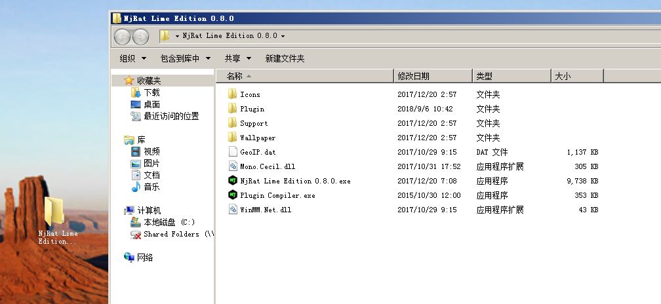Image resolution: width=661 pixels, height=304 pixels.
Task: Sort files by 大小 column header
Action: point(577,76)
